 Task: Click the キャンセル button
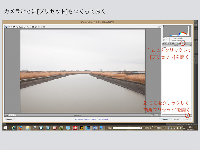coord(177,119)
